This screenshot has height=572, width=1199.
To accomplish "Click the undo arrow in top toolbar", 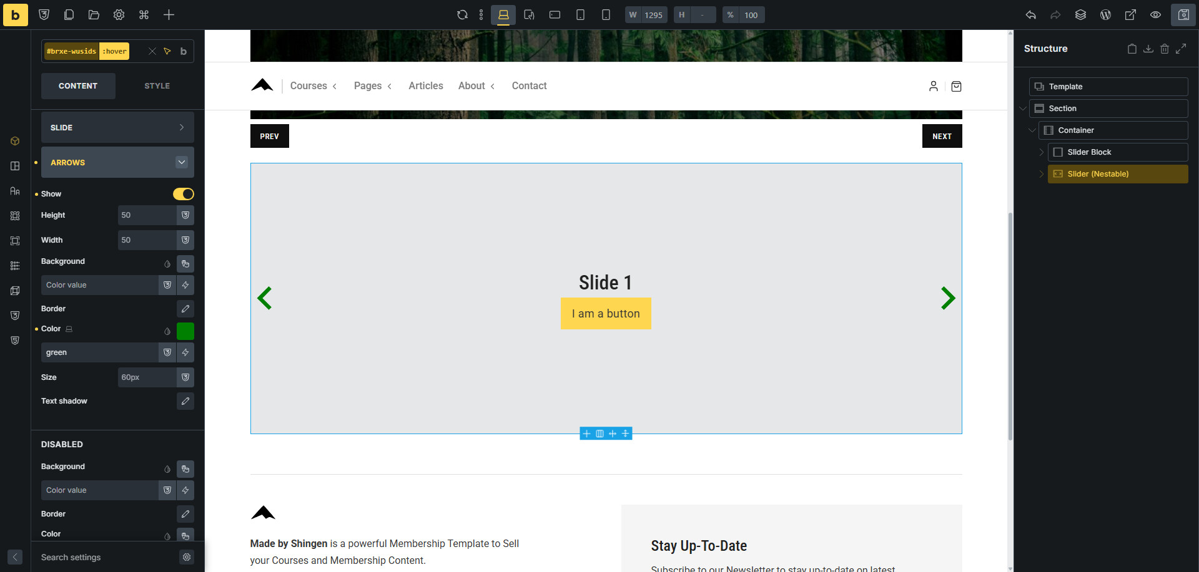I will click(1030, 15).
